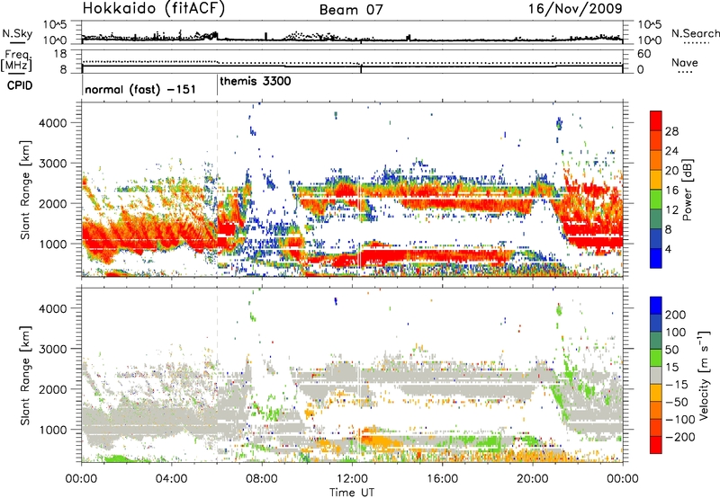Click the 'N.Sky' legend label
The image size is (720, 498).
point(17,33)
